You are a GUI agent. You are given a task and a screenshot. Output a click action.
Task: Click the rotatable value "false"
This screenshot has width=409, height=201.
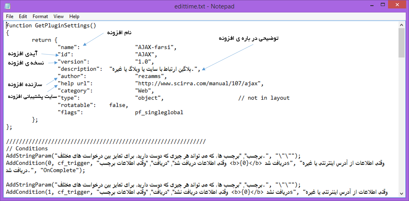[x=119, y=105]
